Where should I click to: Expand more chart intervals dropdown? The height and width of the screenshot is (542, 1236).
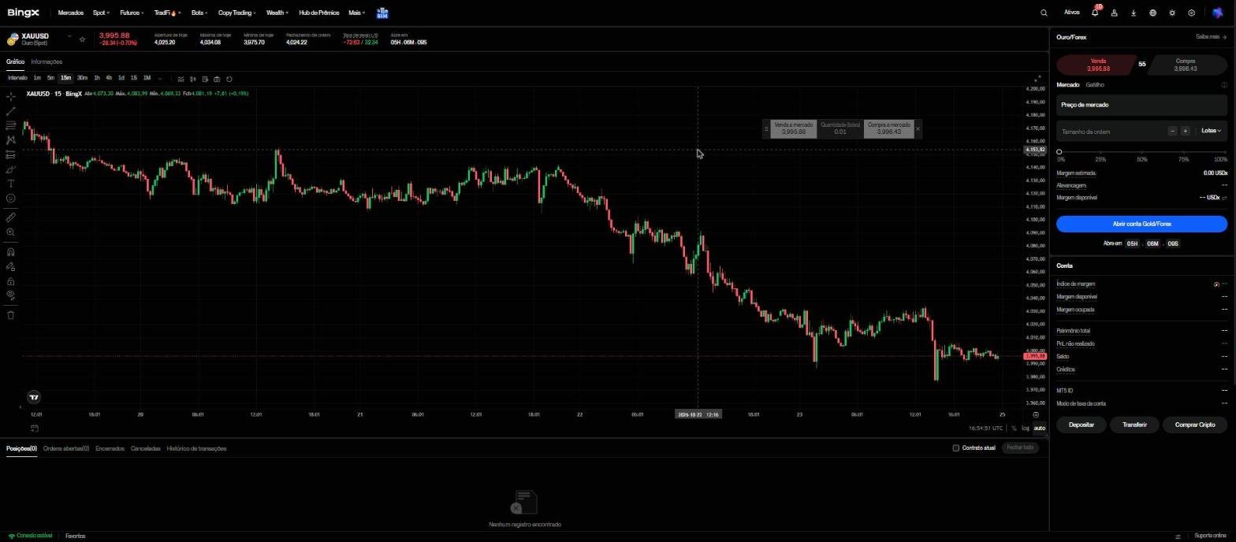click(160, 79)
